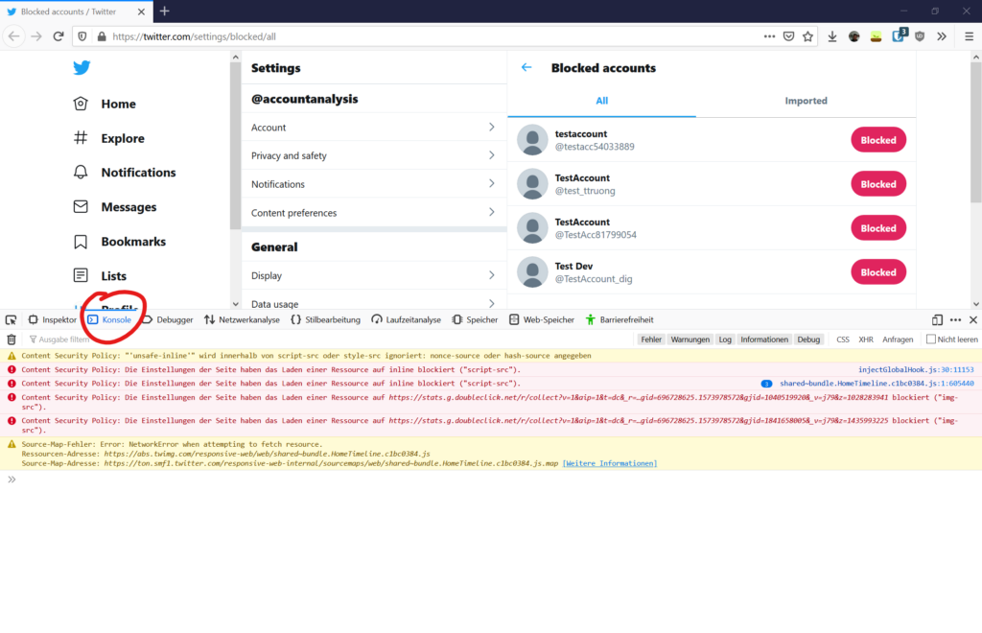This screenshot has height=633, width=982.
Task: Close the Blocked accounts tab
Action: (141, 12)
